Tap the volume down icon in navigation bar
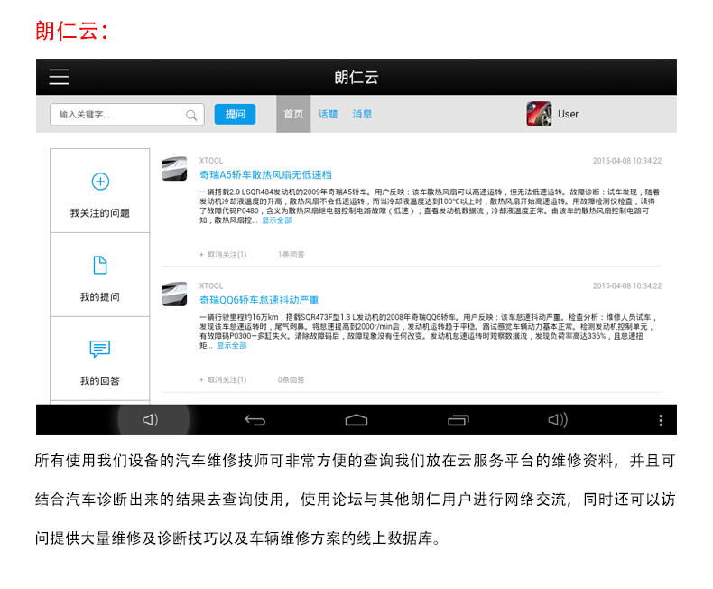This screenshot has height=589, width=713. pyautogui.click(x=151, y=419)
